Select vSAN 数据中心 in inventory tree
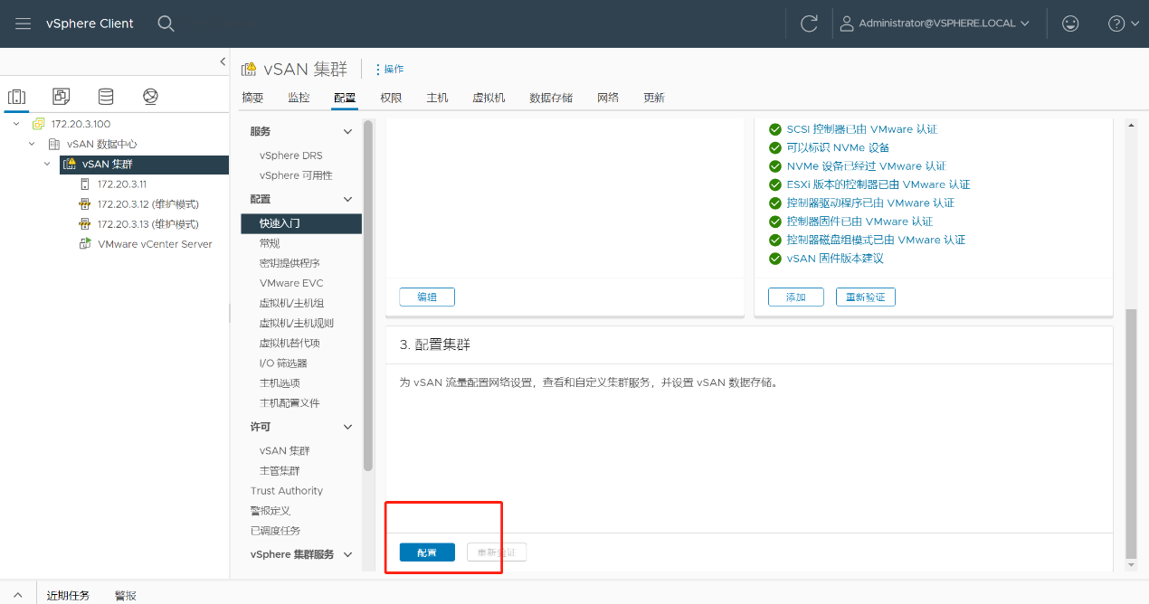The width and height of the screenshot is (1149, 604). (101, 144)
